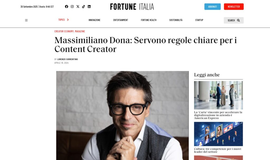Expand Topics with the red chevron
This screenshot has width=270, height=160.
click(x=68, y=20)
